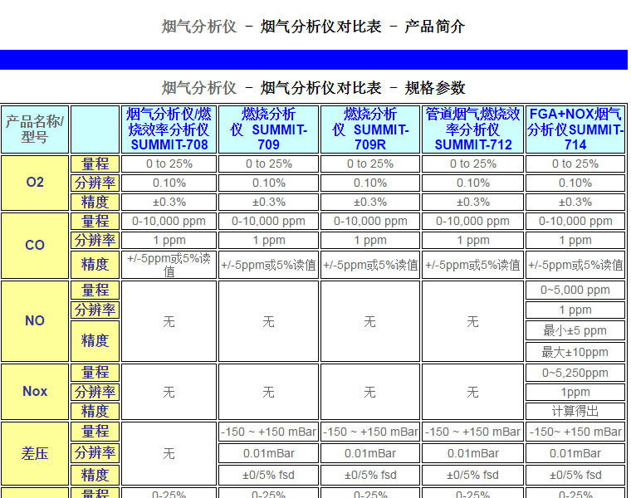Select SUMMIT-708 NO cell '无'
This screenshot has width=631, height=498.
click(169, 321)
